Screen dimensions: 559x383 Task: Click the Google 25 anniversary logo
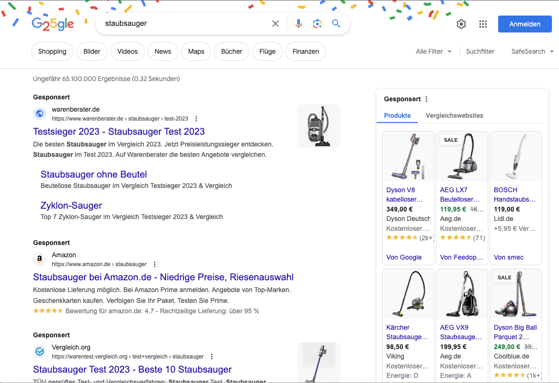[x=53, y=24]
